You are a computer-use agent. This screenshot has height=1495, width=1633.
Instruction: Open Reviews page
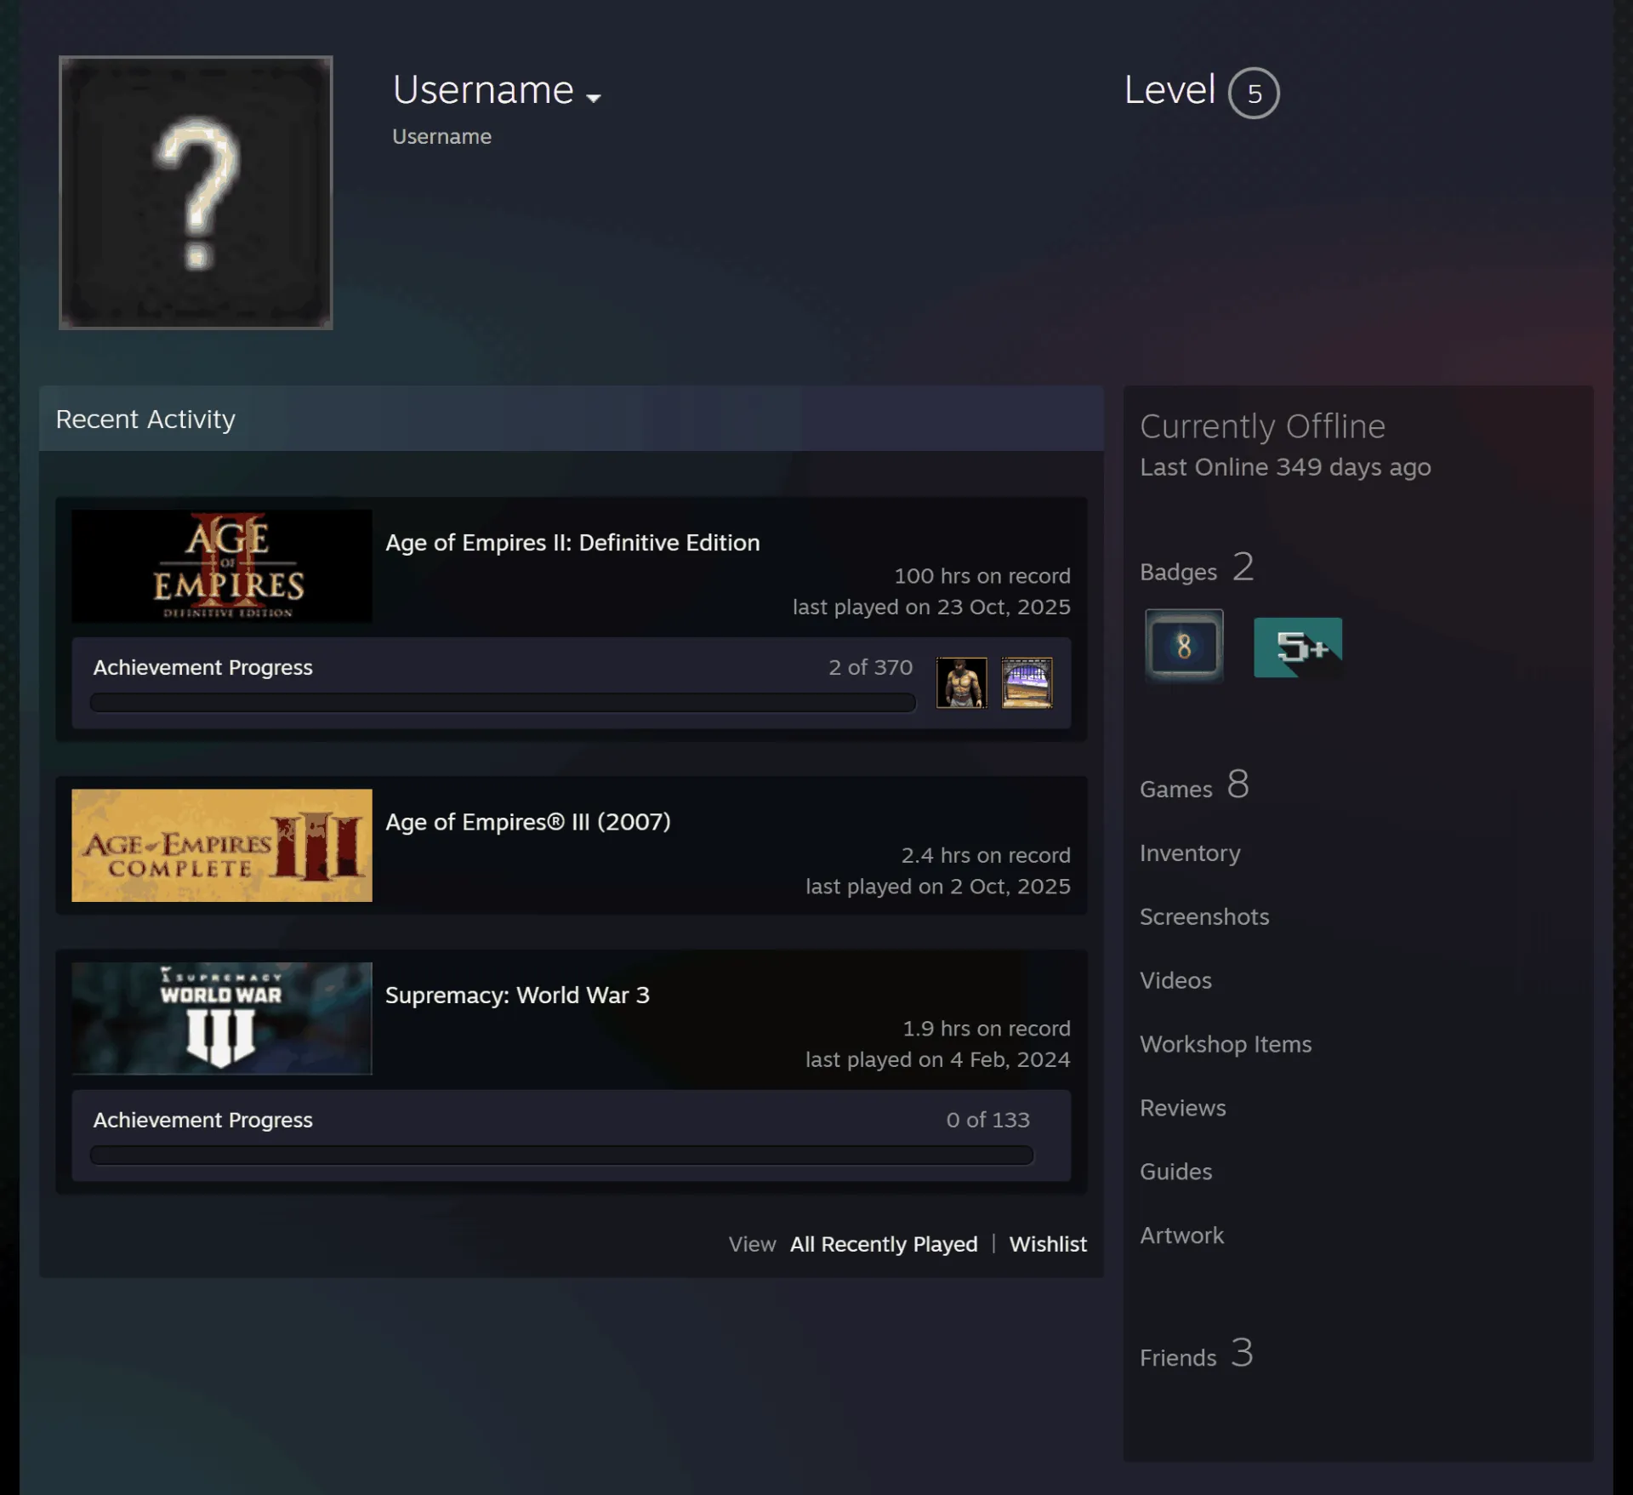click(x=1182, y=1109)
